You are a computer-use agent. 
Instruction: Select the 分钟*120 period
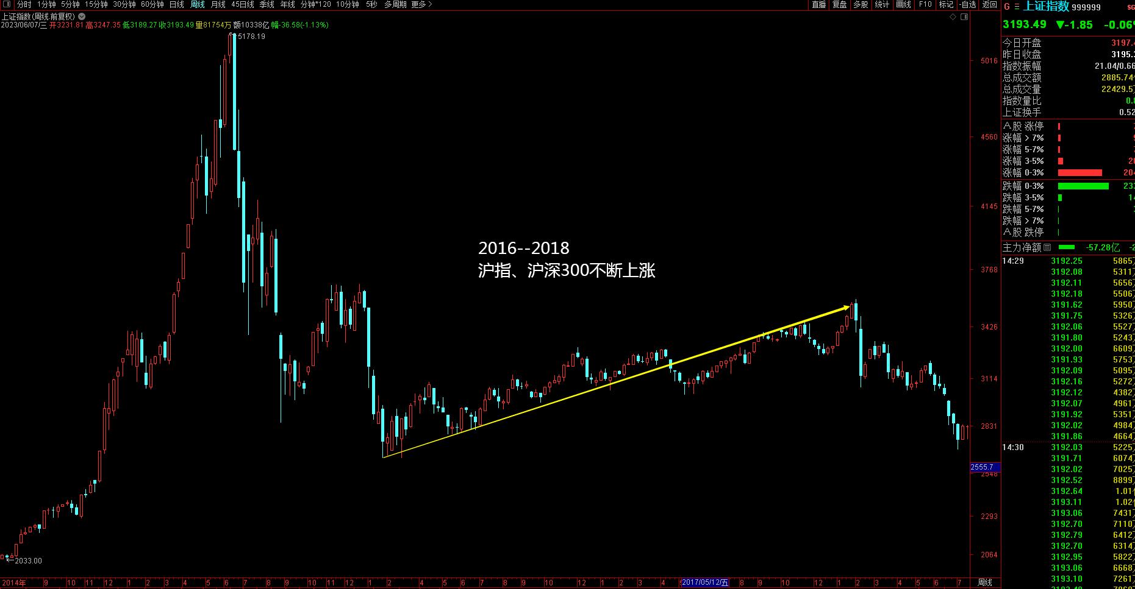315,4
